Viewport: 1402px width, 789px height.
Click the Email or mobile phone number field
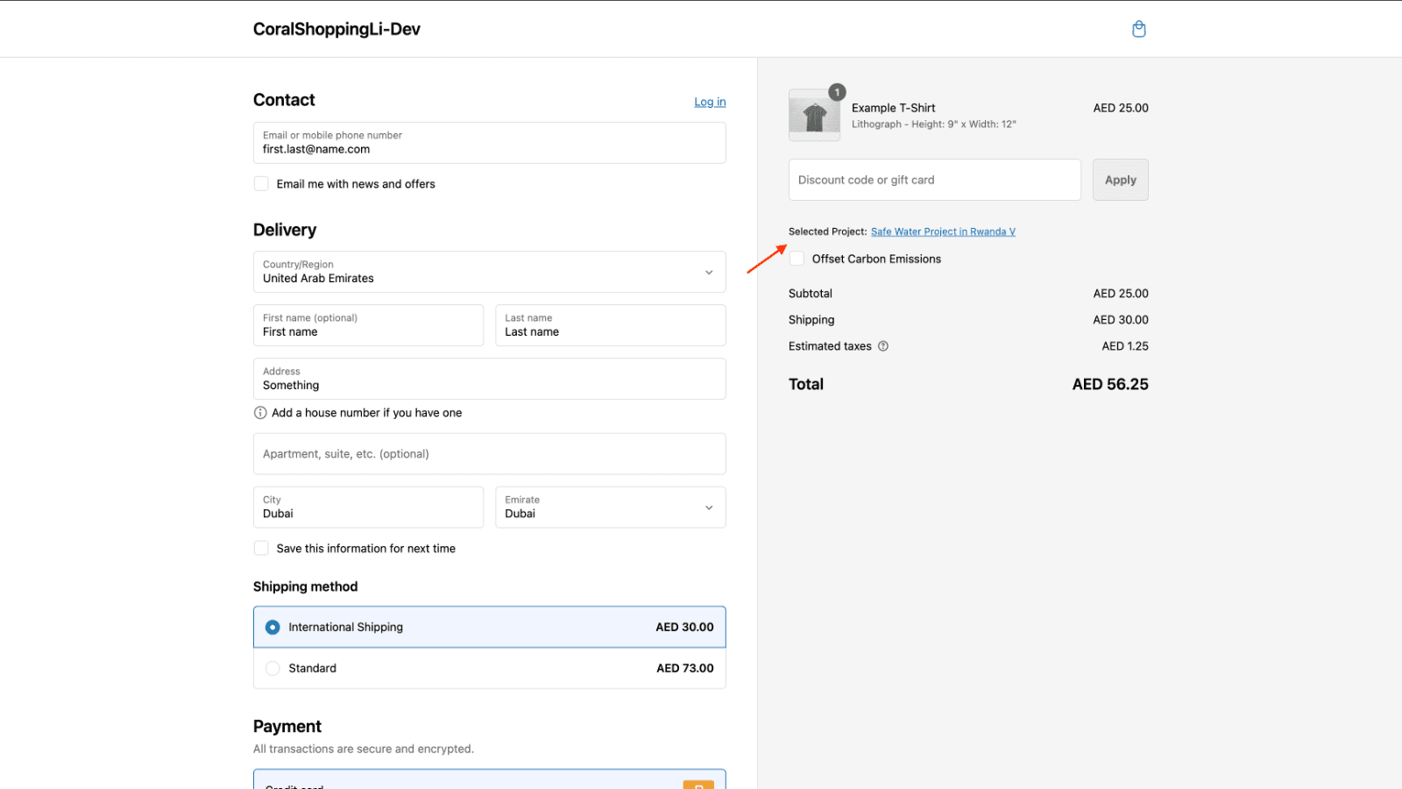click(489, 143)
